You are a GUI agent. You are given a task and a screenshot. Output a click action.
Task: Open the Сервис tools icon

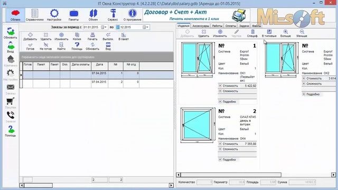[x=112, y=15]
